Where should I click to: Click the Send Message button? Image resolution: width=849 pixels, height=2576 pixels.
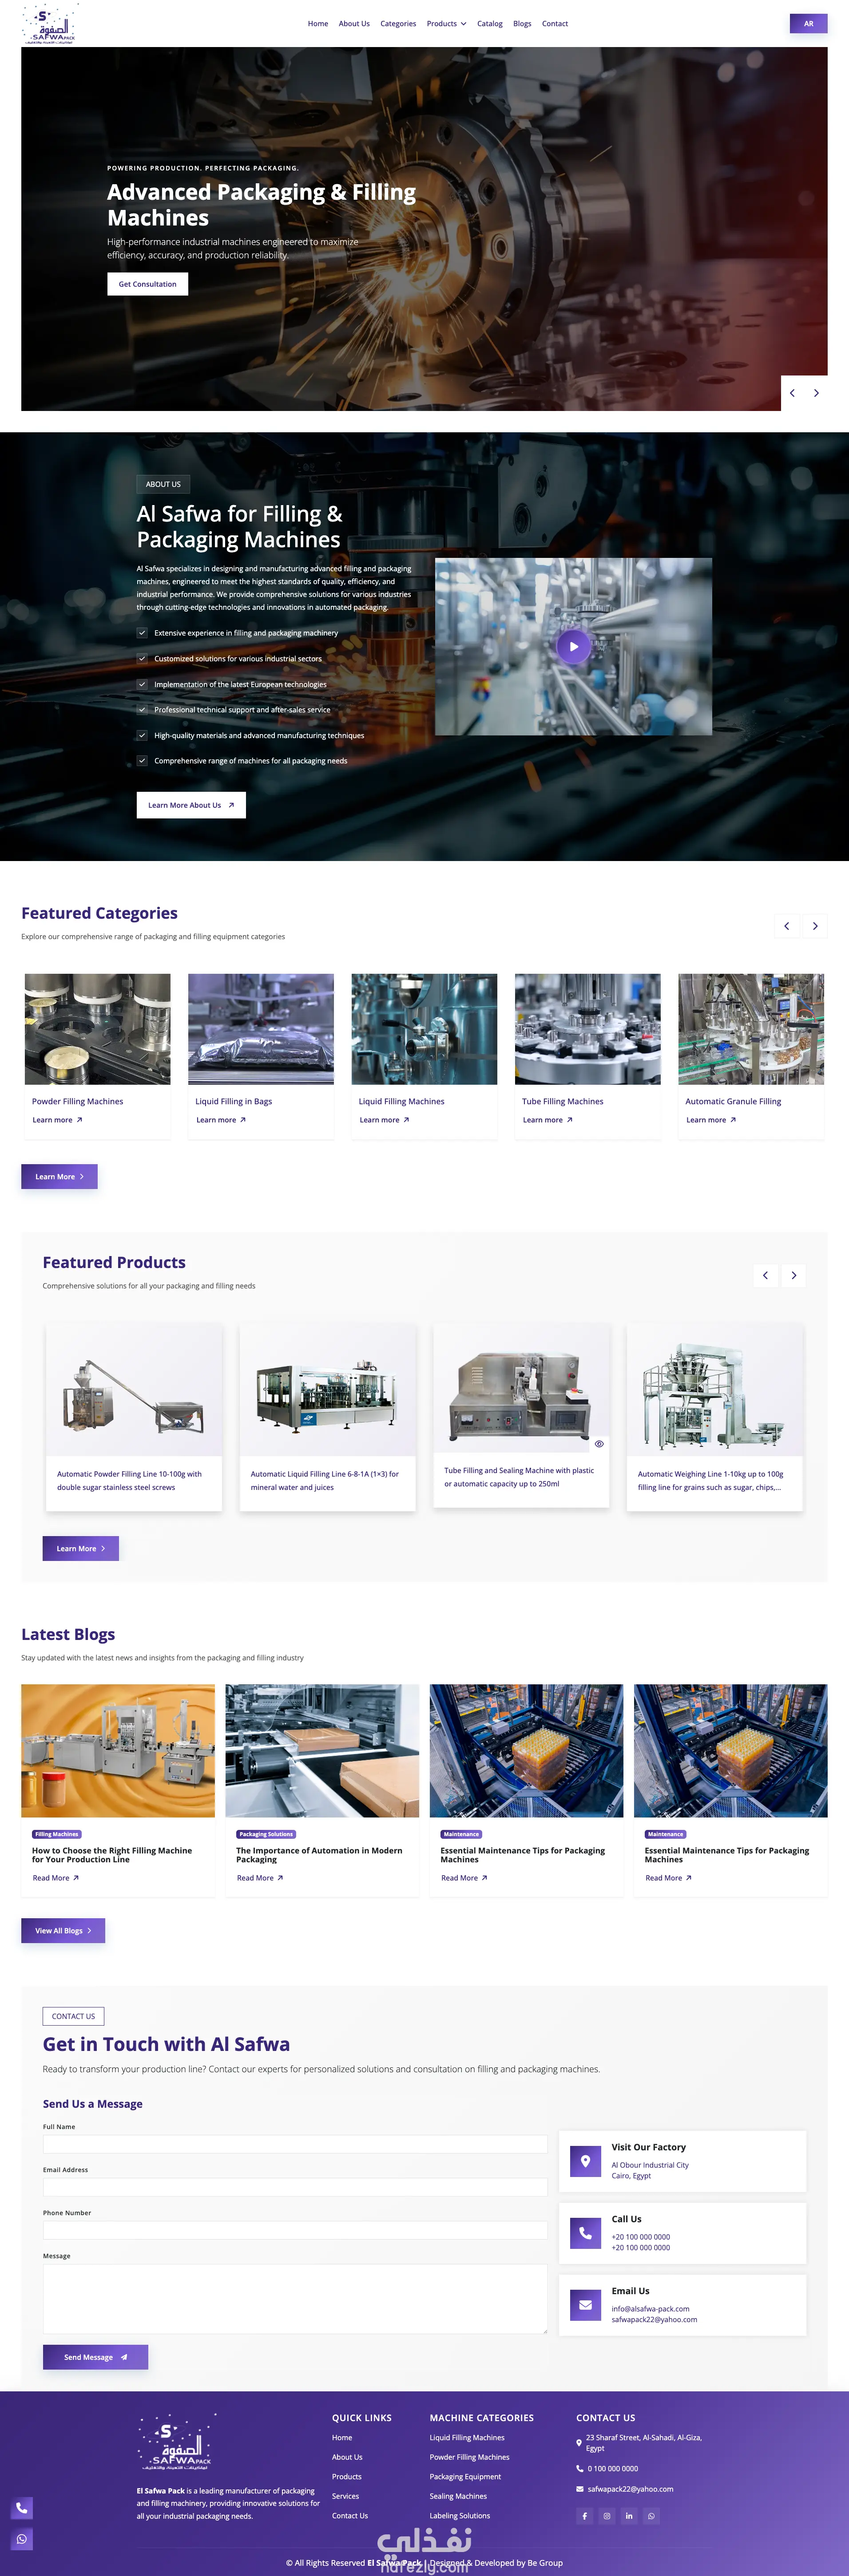coord(95,2357)
